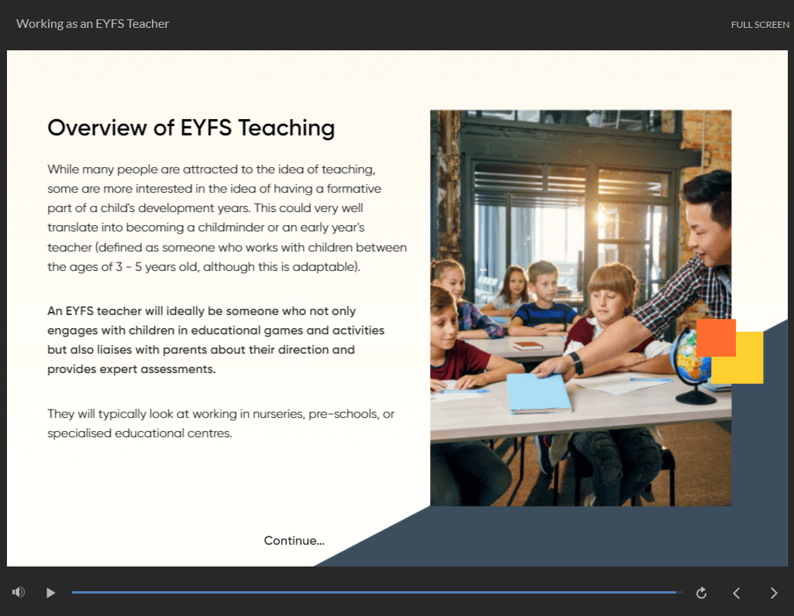The height and width of the screenshot is (616, 794).
Task: Click the Continue... button
Action: click(x=294, y=541)
